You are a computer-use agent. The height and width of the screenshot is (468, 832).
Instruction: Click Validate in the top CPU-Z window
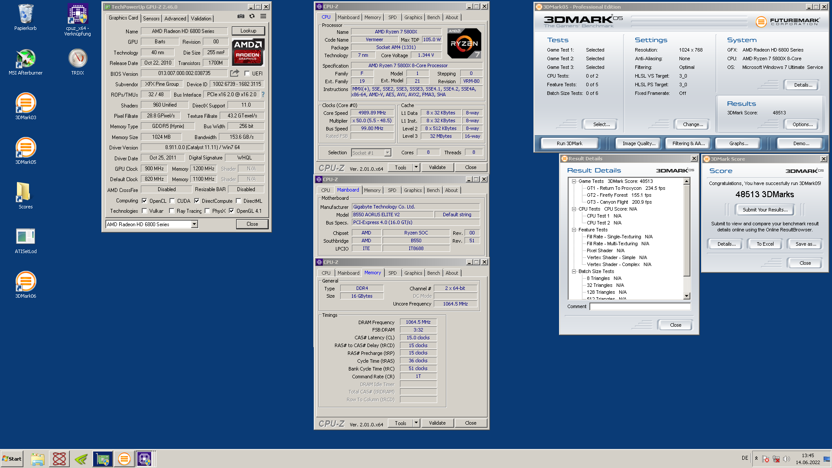click(x=437, y=167)
